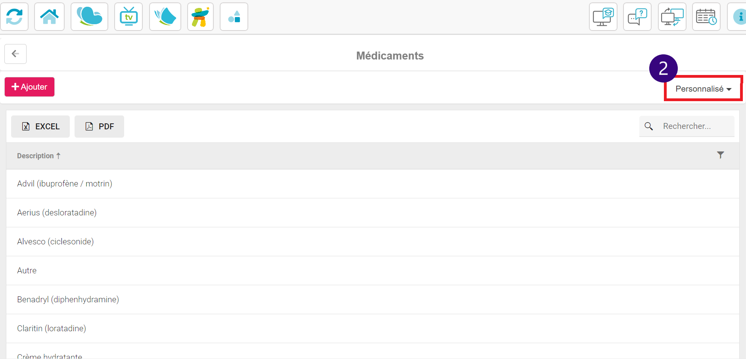Click the blue shapes icon

point(234,17)
